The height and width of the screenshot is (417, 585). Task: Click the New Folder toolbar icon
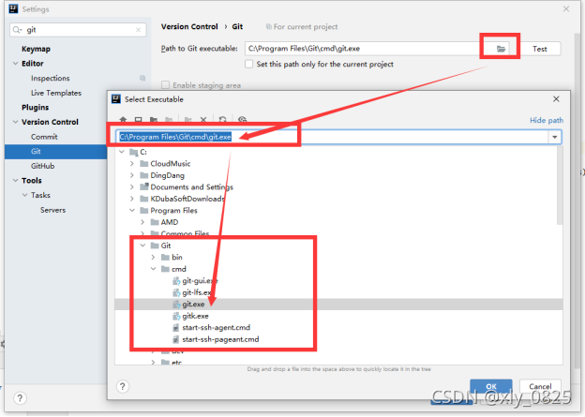(x=188, y=120)
